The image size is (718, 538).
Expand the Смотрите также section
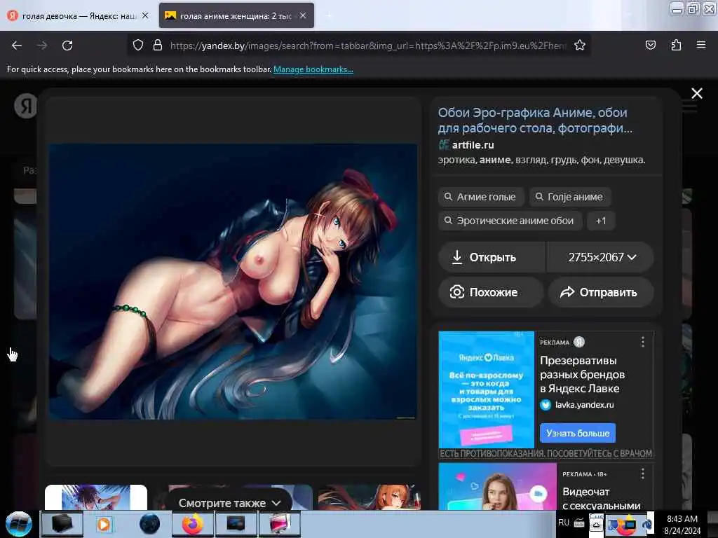229,503
